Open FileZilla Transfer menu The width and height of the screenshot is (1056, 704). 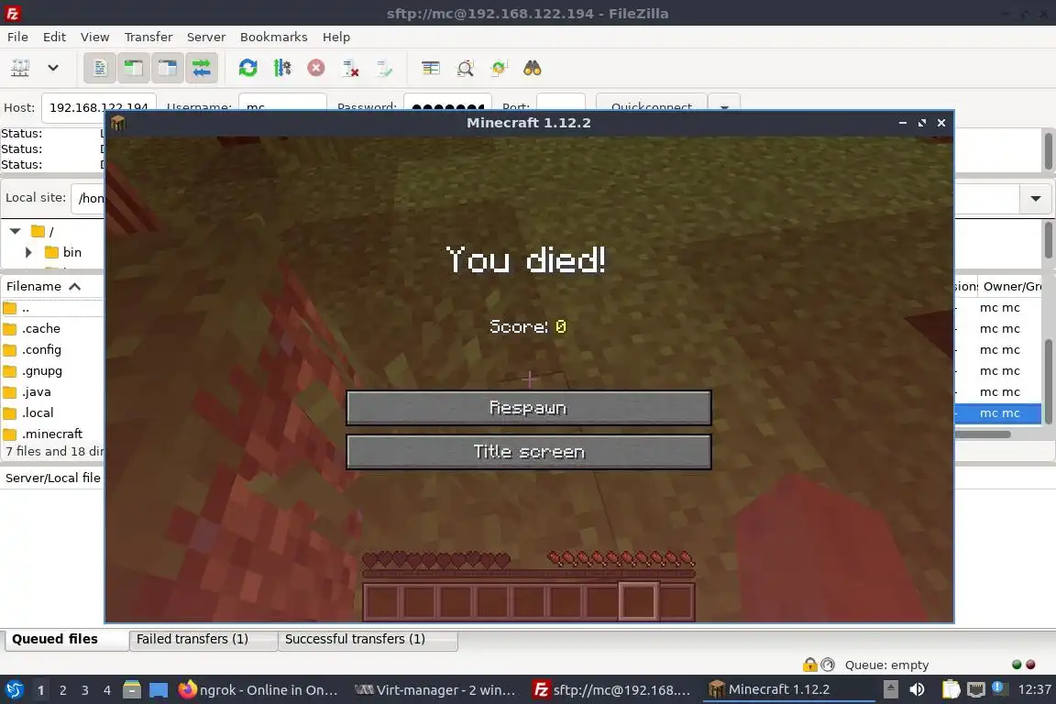tap(148, 37)
